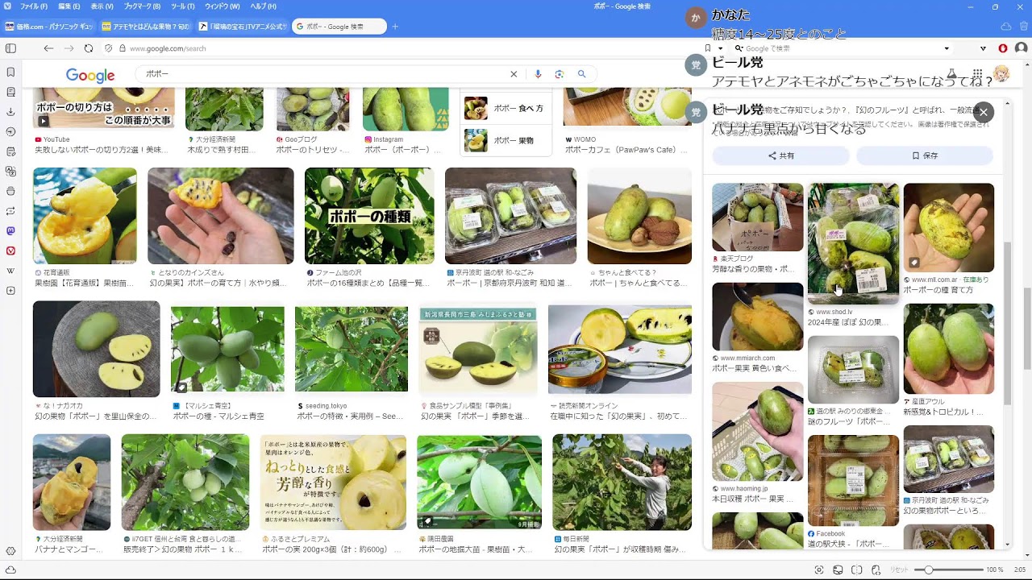The height and width of the screenshot is (580, 1032).
Task: Click the 保存 save button
Action: pos(925,155)
